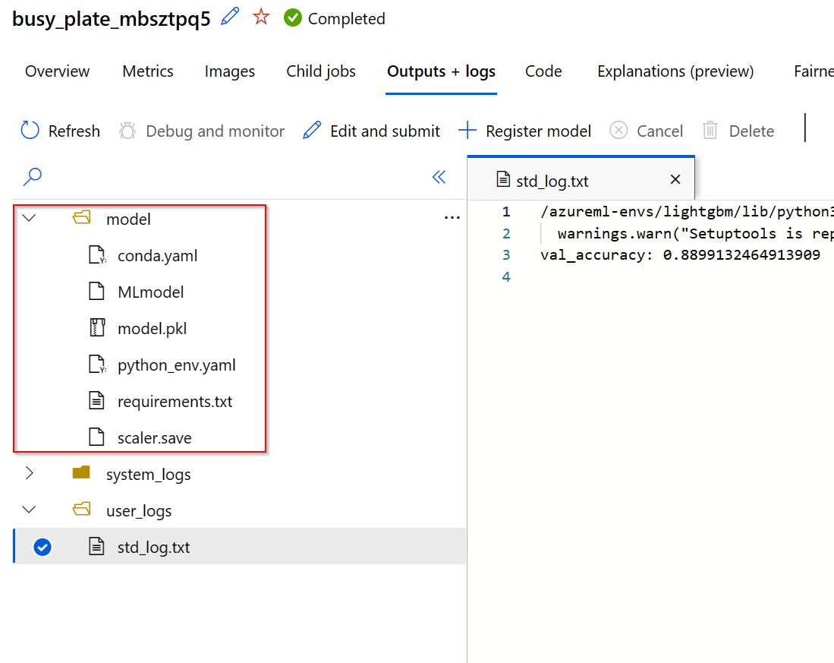Close the std_log.txt tab
Image resolution: width=834 pixels, height=663 pixels.
675,180
